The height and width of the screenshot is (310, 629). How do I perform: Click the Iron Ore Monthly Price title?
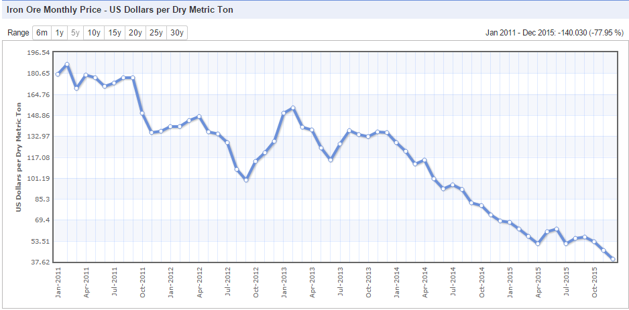click(x=119, y=9)
